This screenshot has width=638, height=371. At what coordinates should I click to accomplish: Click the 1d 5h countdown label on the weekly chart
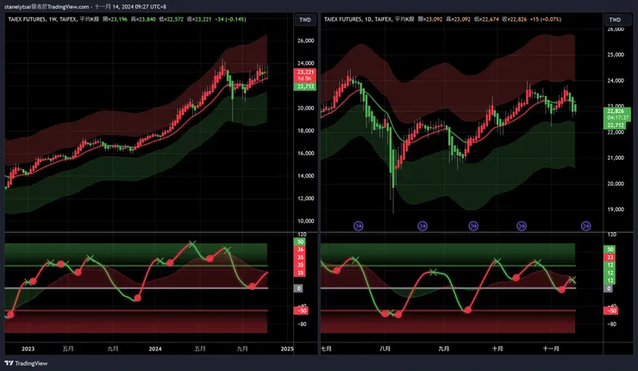304,79
